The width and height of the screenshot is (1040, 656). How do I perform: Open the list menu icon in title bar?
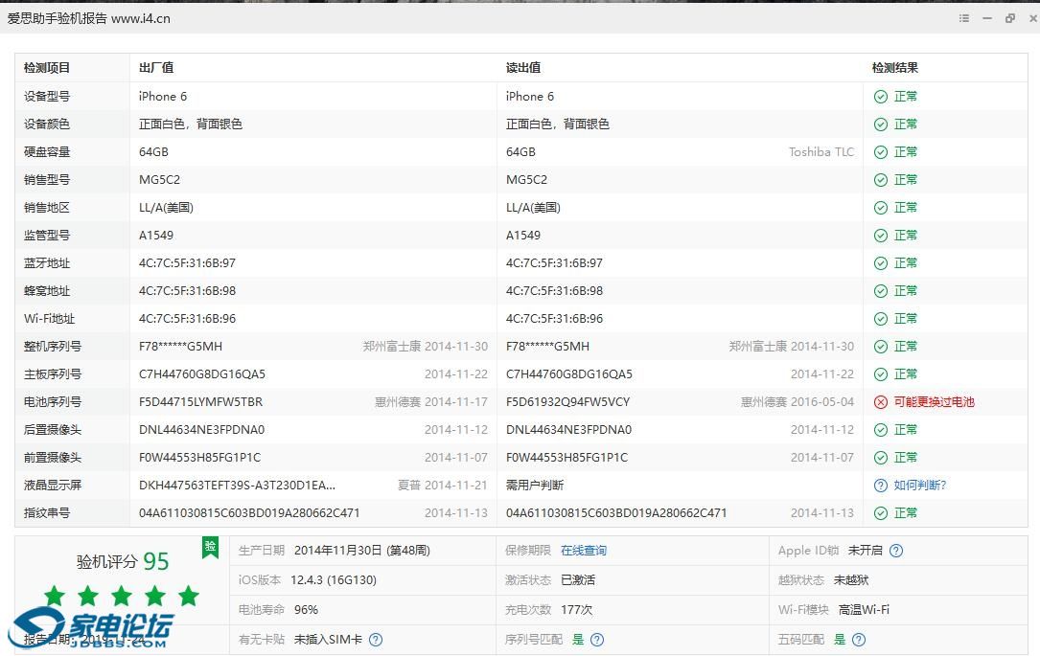[x=964, y=18]
